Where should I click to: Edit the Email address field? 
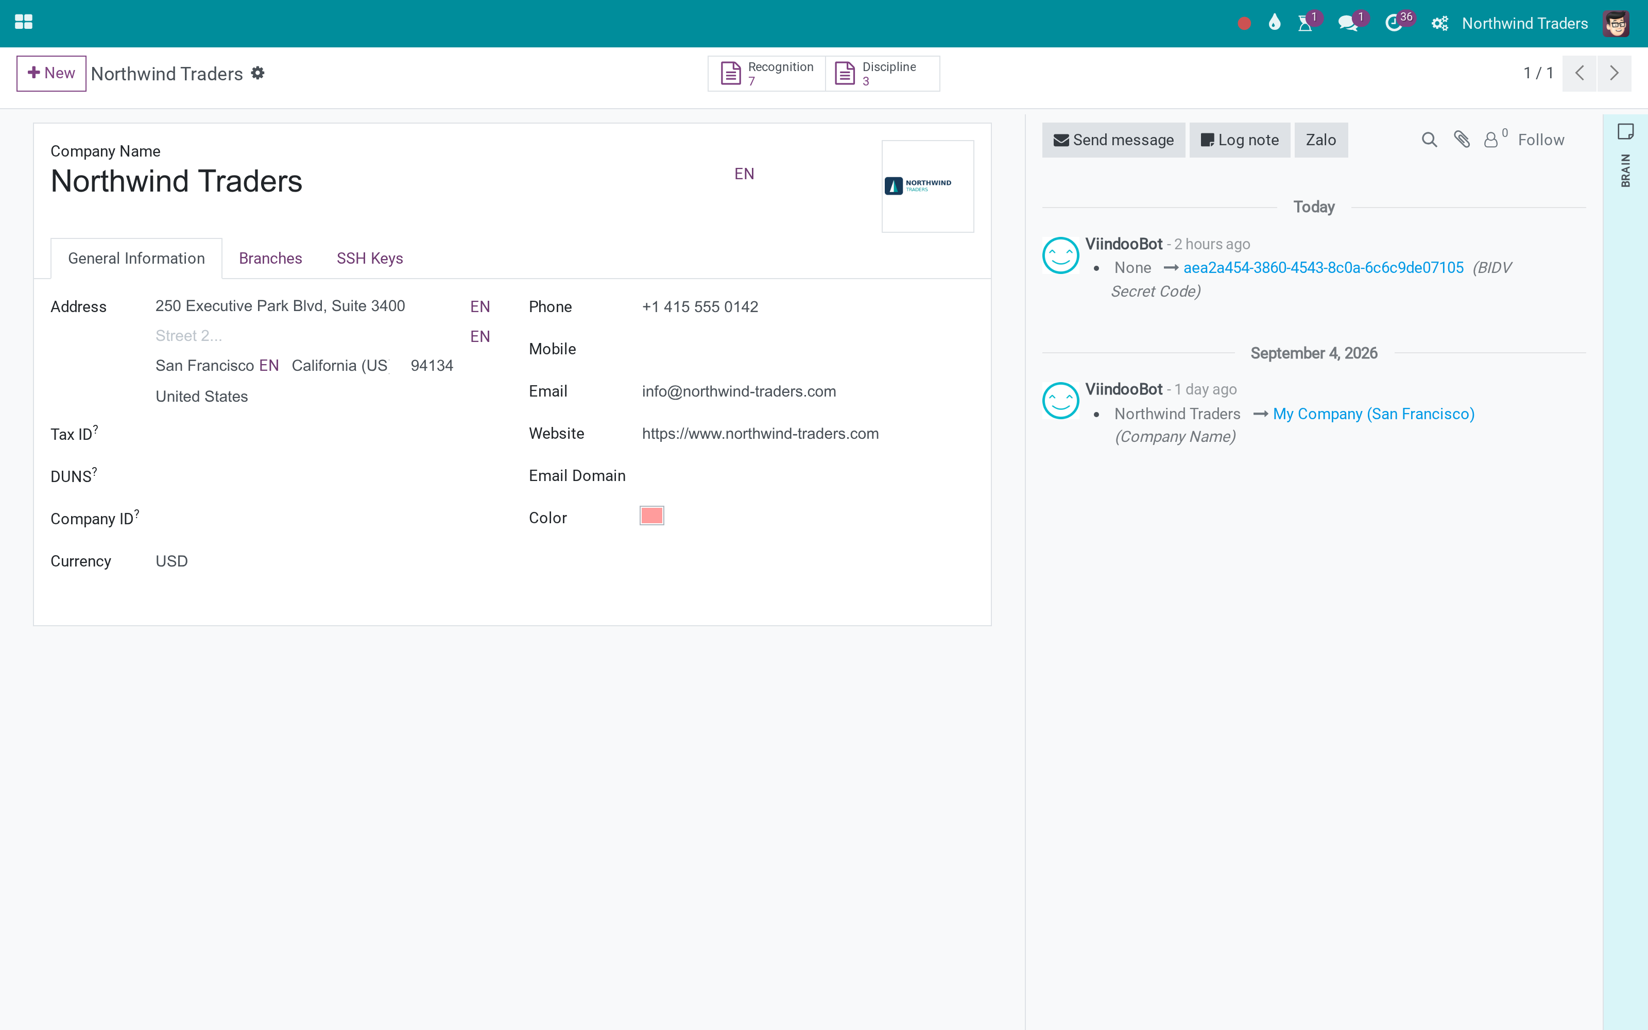(808, 391)
